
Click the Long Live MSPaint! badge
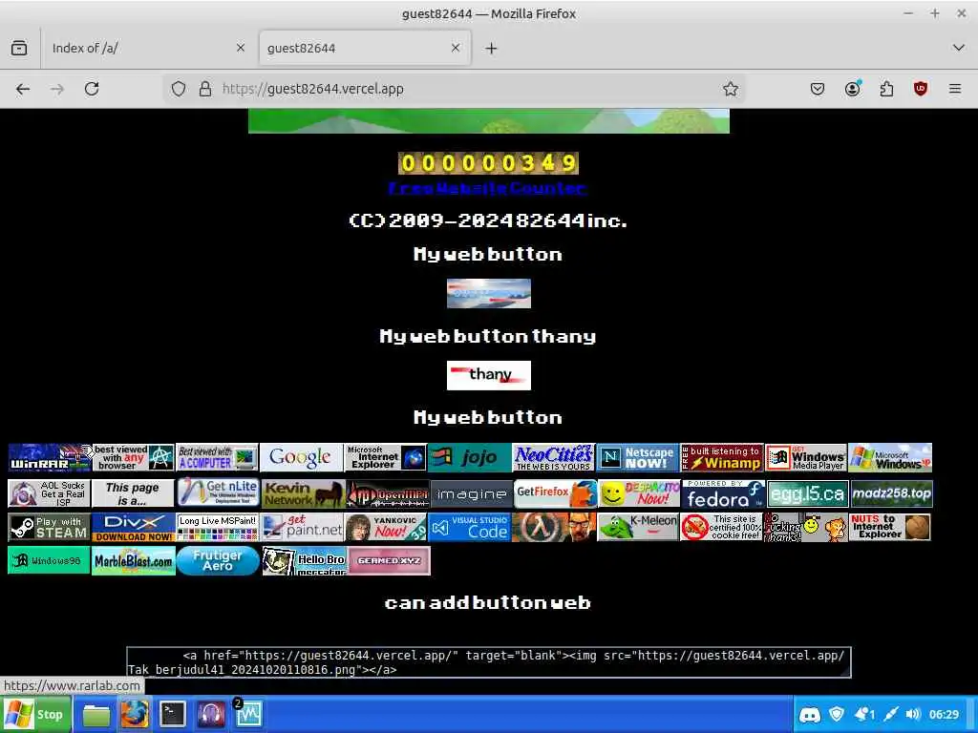pos(217,527)
